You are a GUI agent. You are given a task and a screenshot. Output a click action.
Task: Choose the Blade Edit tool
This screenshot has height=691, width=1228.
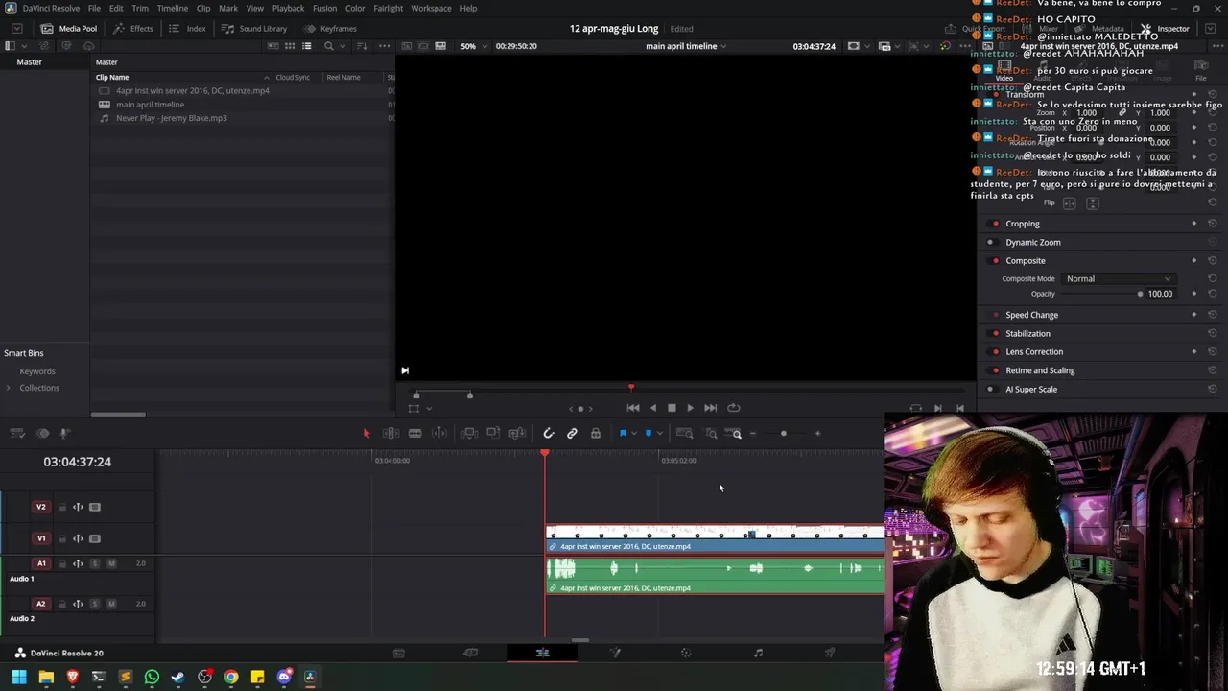click(x=414, y=434)
